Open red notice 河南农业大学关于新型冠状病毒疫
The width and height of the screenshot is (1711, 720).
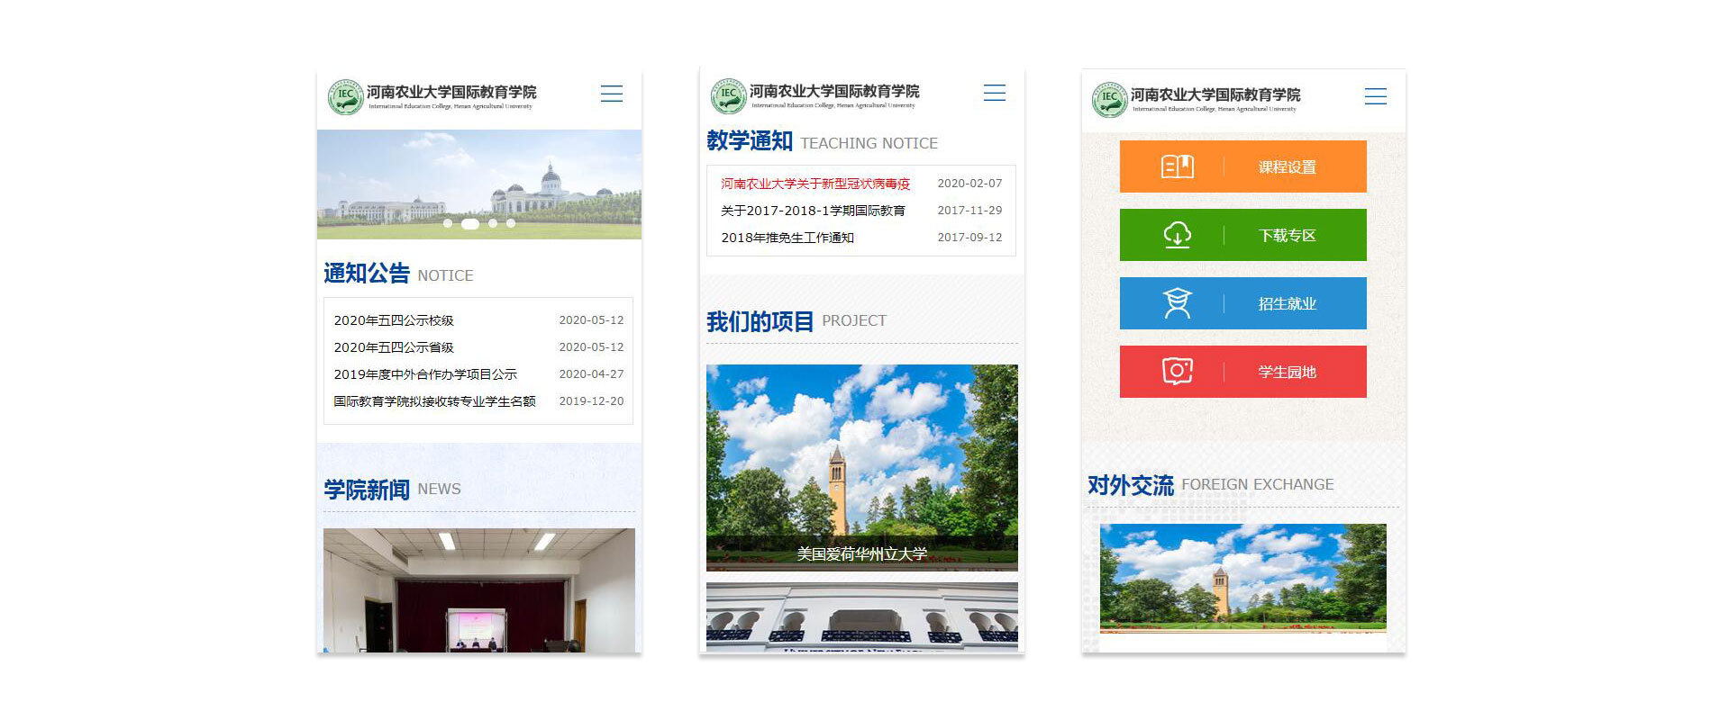pyautogui.click(x=815, y=184)
